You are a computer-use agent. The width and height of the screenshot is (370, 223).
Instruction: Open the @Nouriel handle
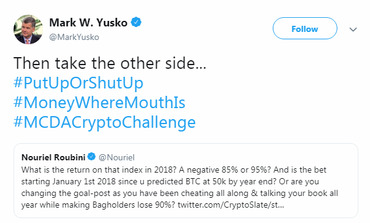(116, 157)
